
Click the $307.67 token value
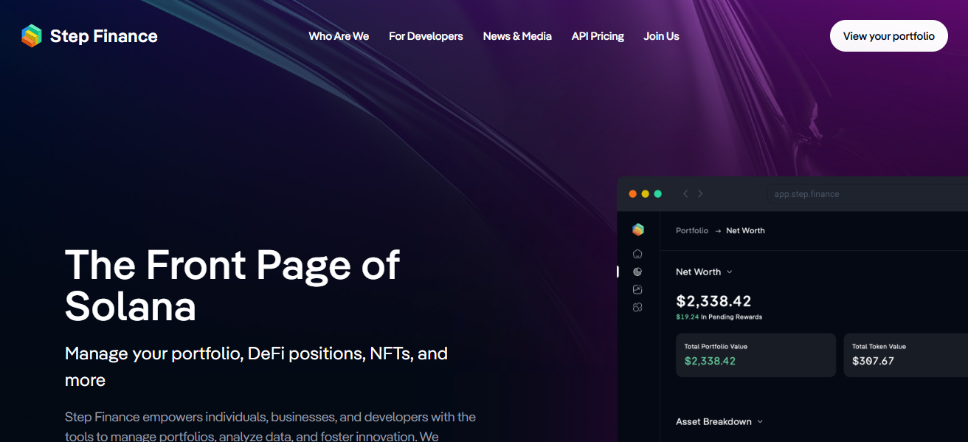(x=873, y=362)
